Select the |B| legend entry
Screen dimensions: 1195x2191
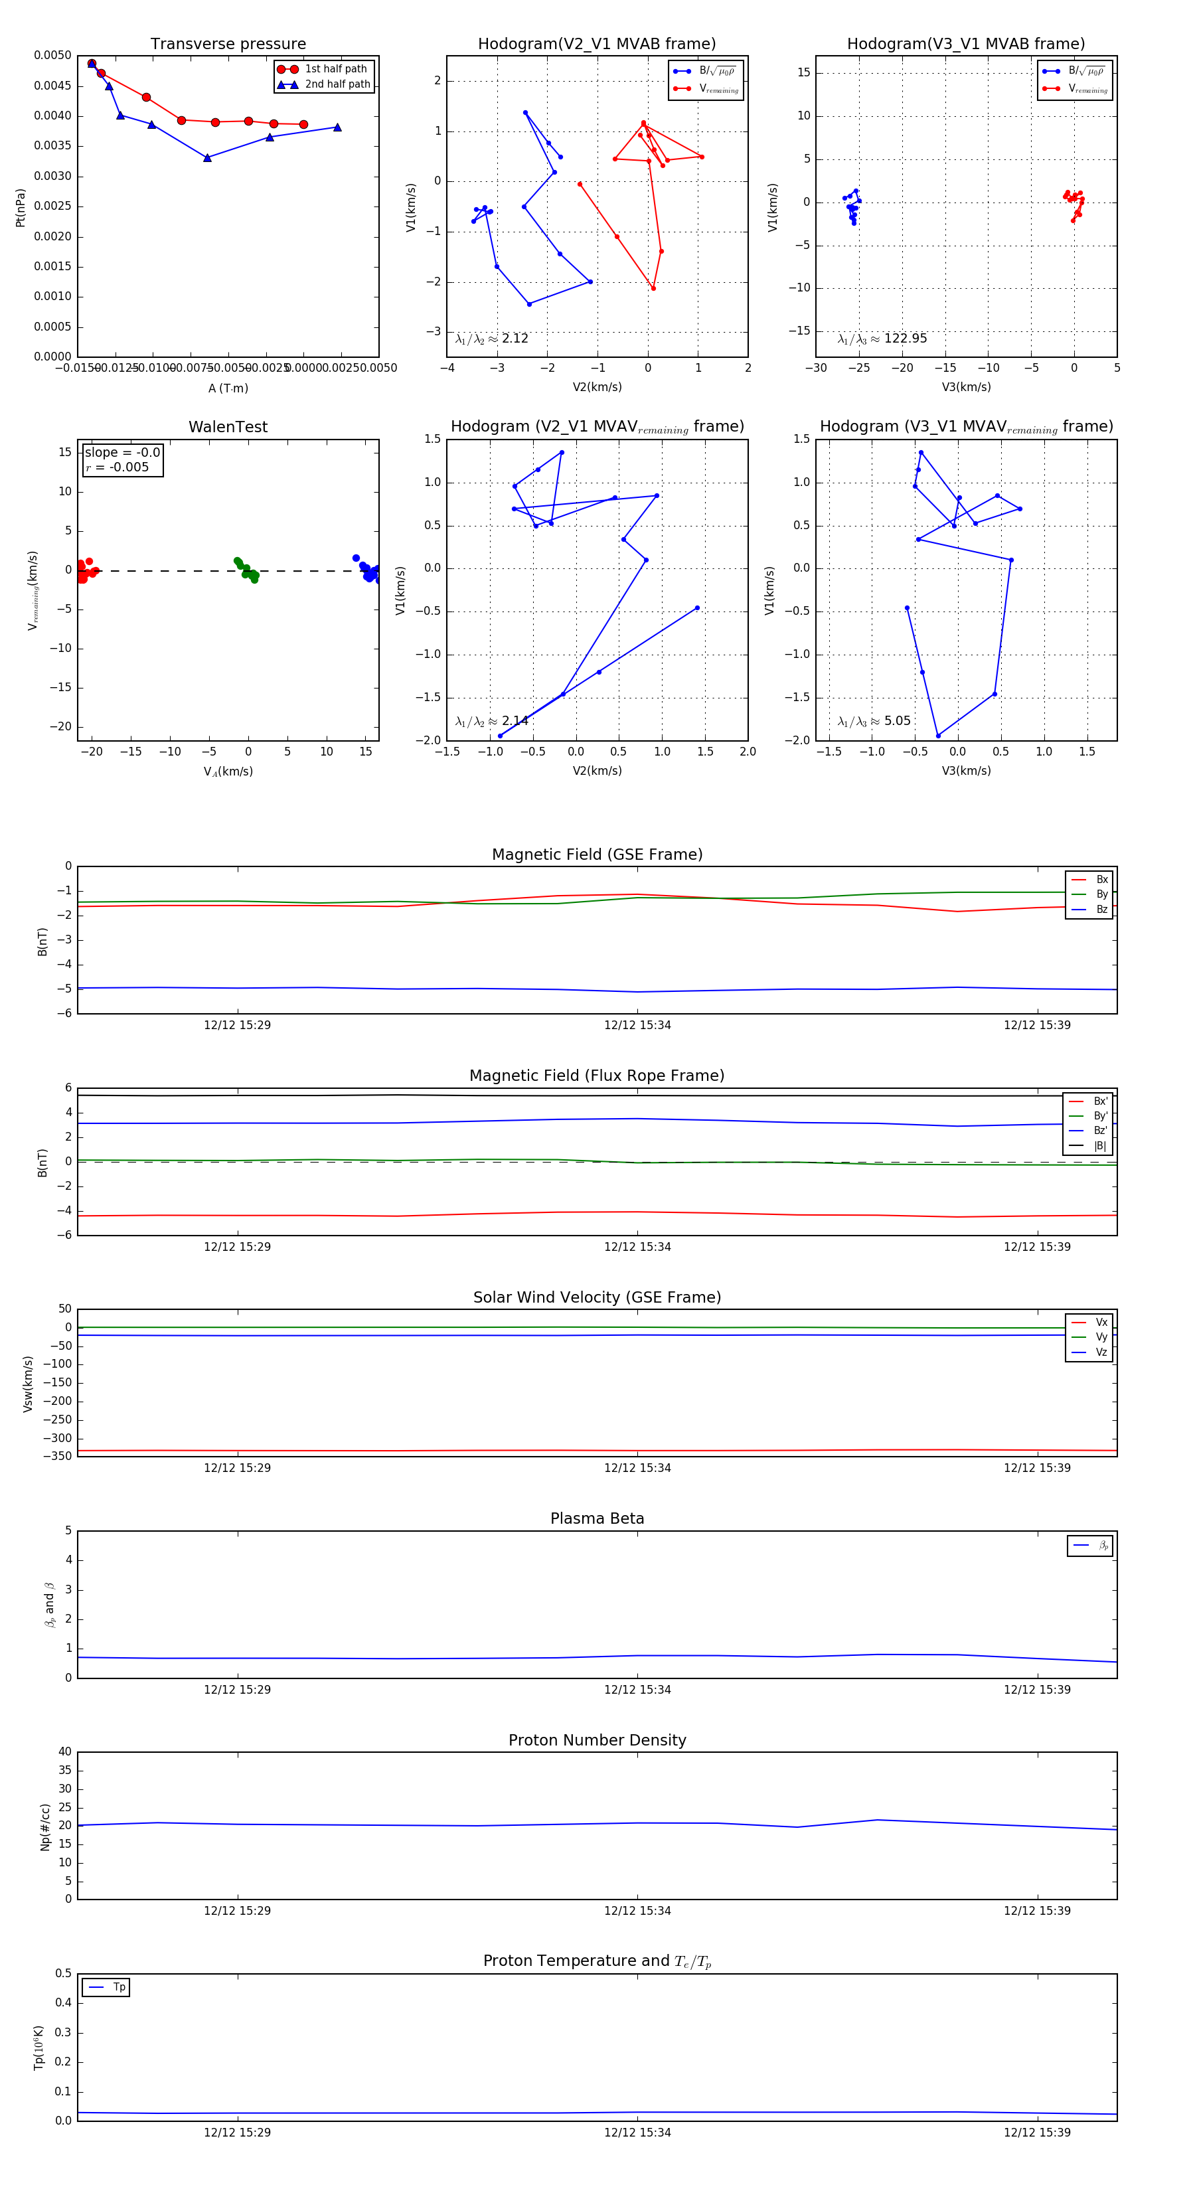pyautogui.click(x=1088, y=1146)
